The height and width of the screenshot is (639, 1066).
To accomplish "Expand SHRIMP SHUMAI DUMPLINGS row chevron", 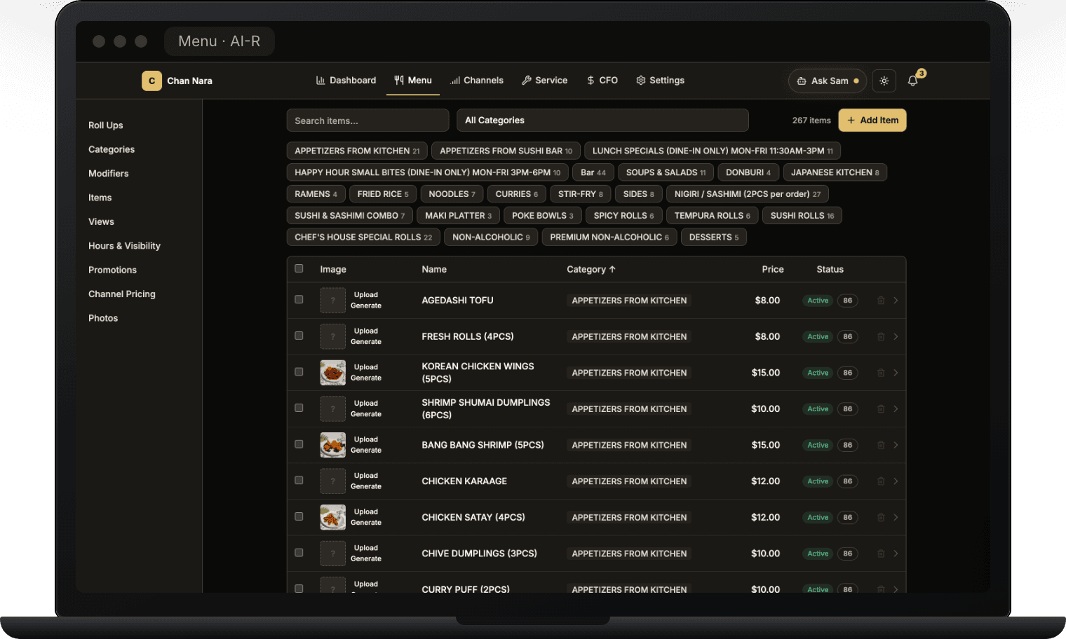I will point(896,409).
